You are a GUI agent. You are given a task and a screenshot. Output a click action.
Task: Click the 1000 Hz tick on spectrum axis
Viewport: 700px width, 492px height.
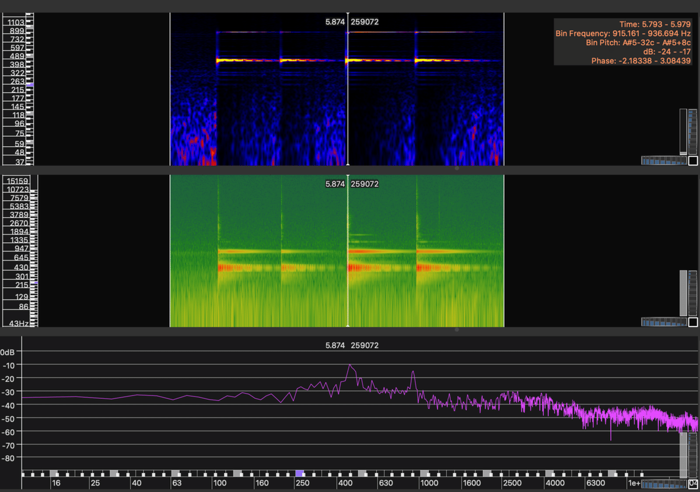(429, 483)
